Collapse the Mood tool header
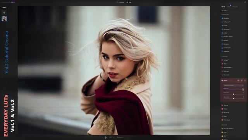Screen dimensions: 248x140 click(x=225, y=80)
